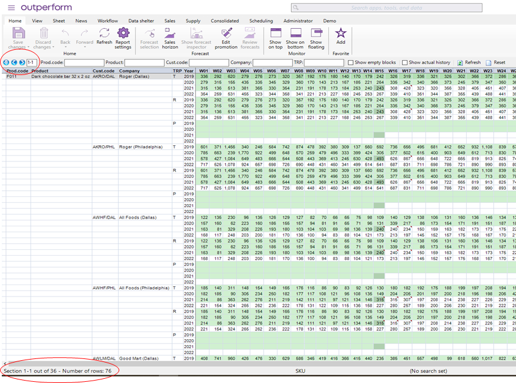Switch to the Data shelter tab
This screenshot has width=516, height=383.
tap(141, 20)
